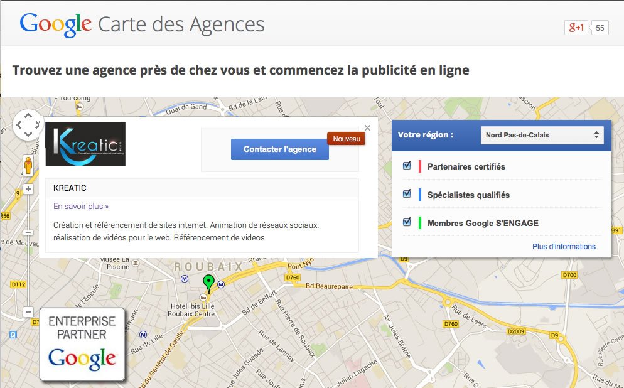Image resolution: width=624 pixels, height=388 pixels.
Task: Click the middle tick on the zoom slider
Action: [x=28, y=232]
